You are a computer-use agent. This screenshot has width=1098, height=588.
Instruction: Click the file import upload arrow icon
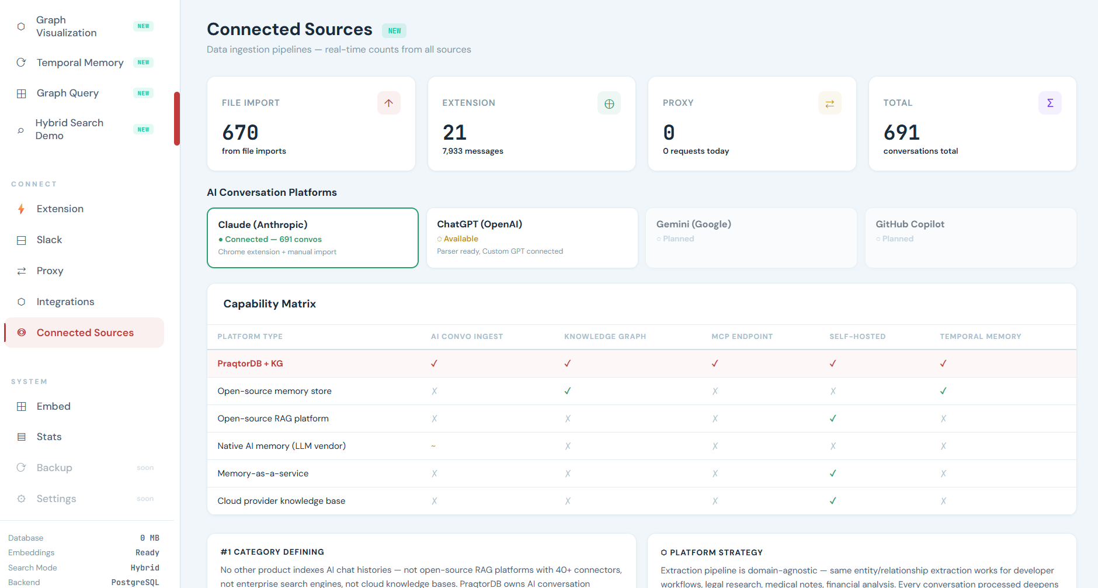(x=388, y=103)
